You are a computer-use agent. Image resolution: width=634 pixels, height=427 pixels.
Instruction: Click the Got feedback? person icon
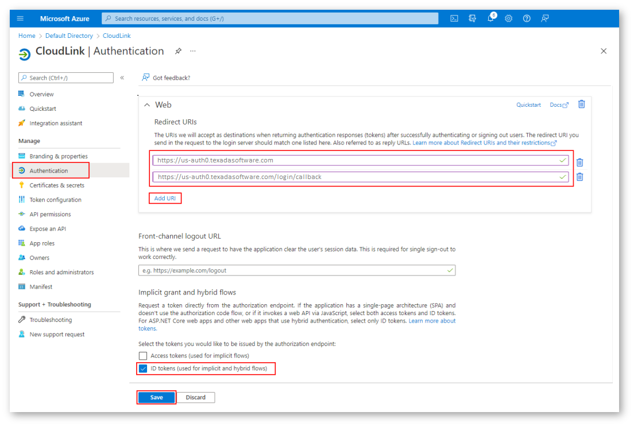145,77
